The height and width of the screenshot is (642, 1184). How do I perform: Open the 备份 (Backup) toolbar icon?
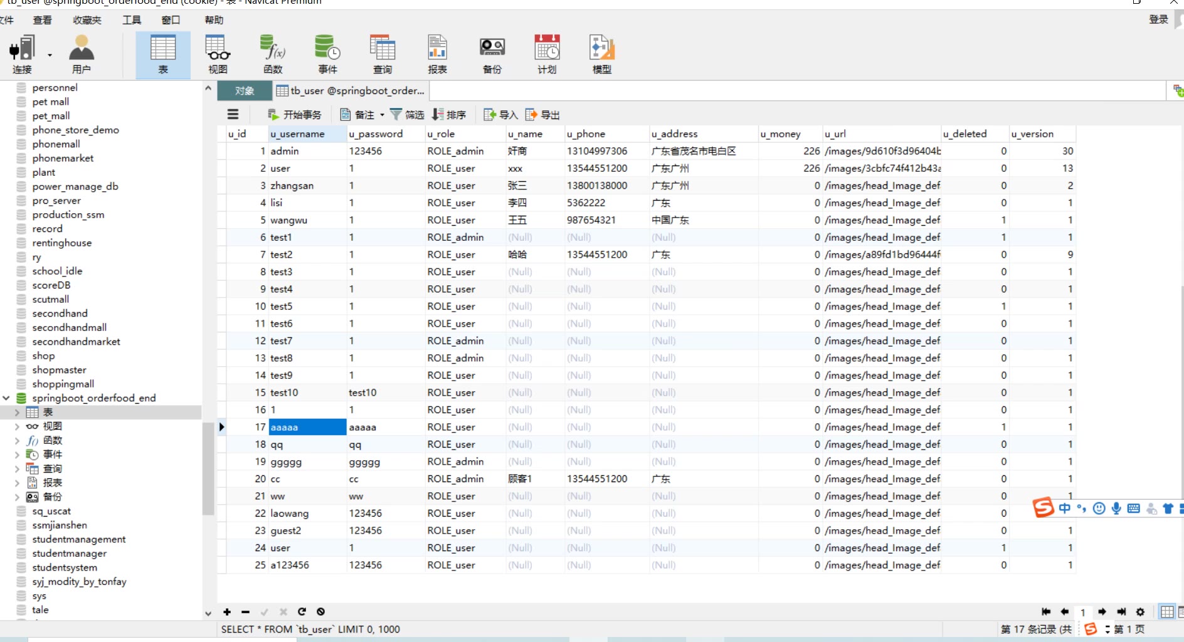point(492,55)
